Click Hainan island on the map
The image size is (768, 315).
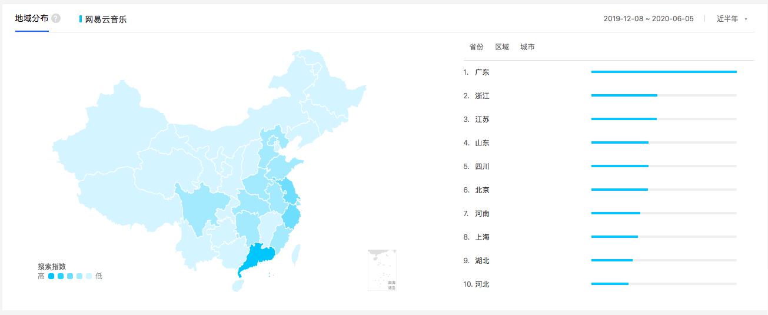pyautogui.click(x=237, y=286)
